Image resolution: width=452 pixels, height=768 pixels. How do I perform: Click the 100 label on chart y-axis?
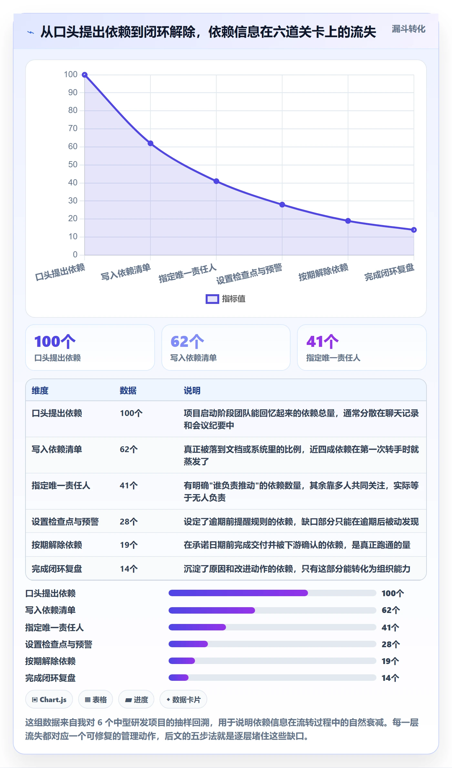click(x=71, y=75)
